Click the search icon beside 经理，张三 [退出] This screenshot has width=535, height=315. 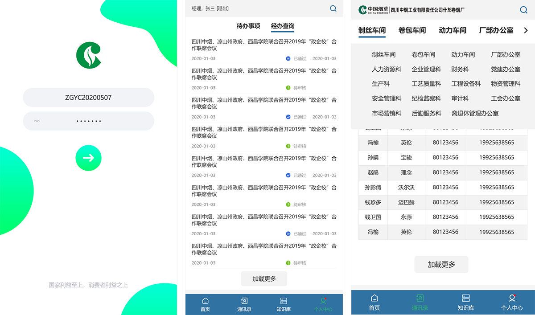coord(333,8)
